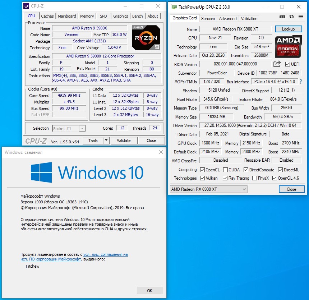Image resolution: width=309 pixels, height=300 pixels.
Task: Toggle the PhysX checkbox
Action: 255,178
